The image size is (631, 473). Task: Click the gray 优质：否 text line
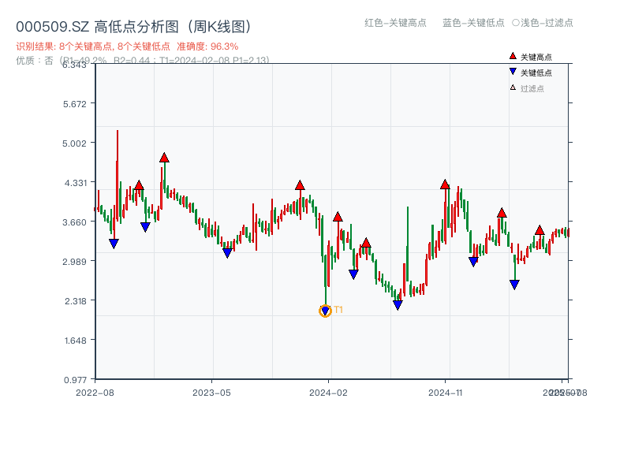pos(143,61)
